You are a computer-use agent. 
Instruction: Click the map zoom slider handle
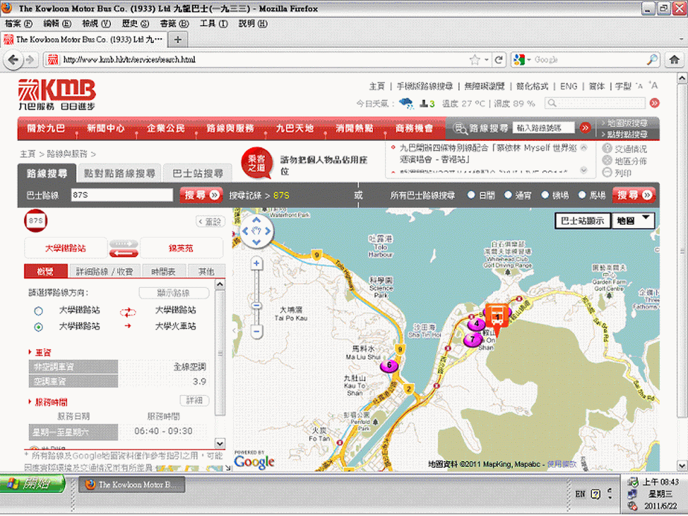pos(257,305)
